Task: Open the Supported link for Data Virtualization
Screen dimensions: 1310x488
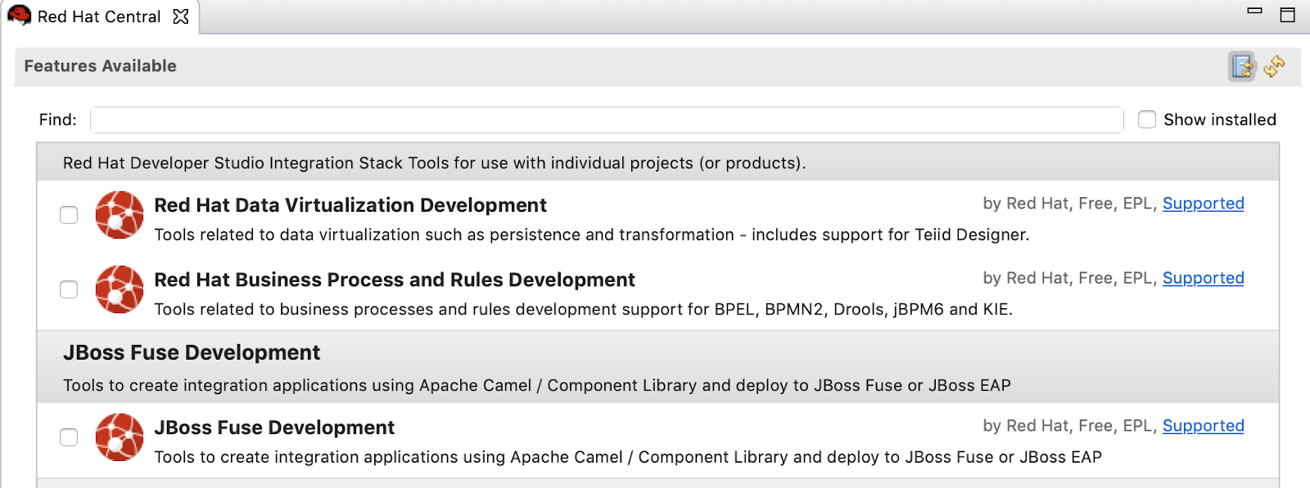Action: [x=1203, y=204]
